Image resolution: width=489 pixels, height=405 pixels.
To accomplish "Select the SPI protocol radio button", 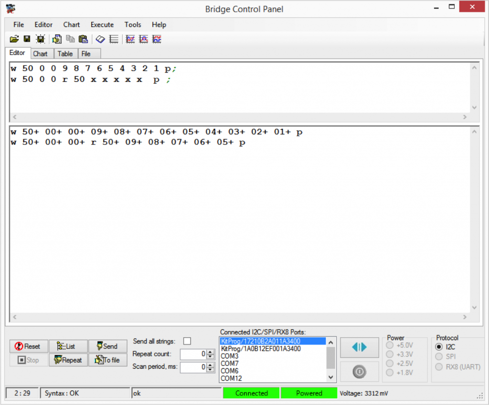I will pyautogui.click(x=438, y=356).
